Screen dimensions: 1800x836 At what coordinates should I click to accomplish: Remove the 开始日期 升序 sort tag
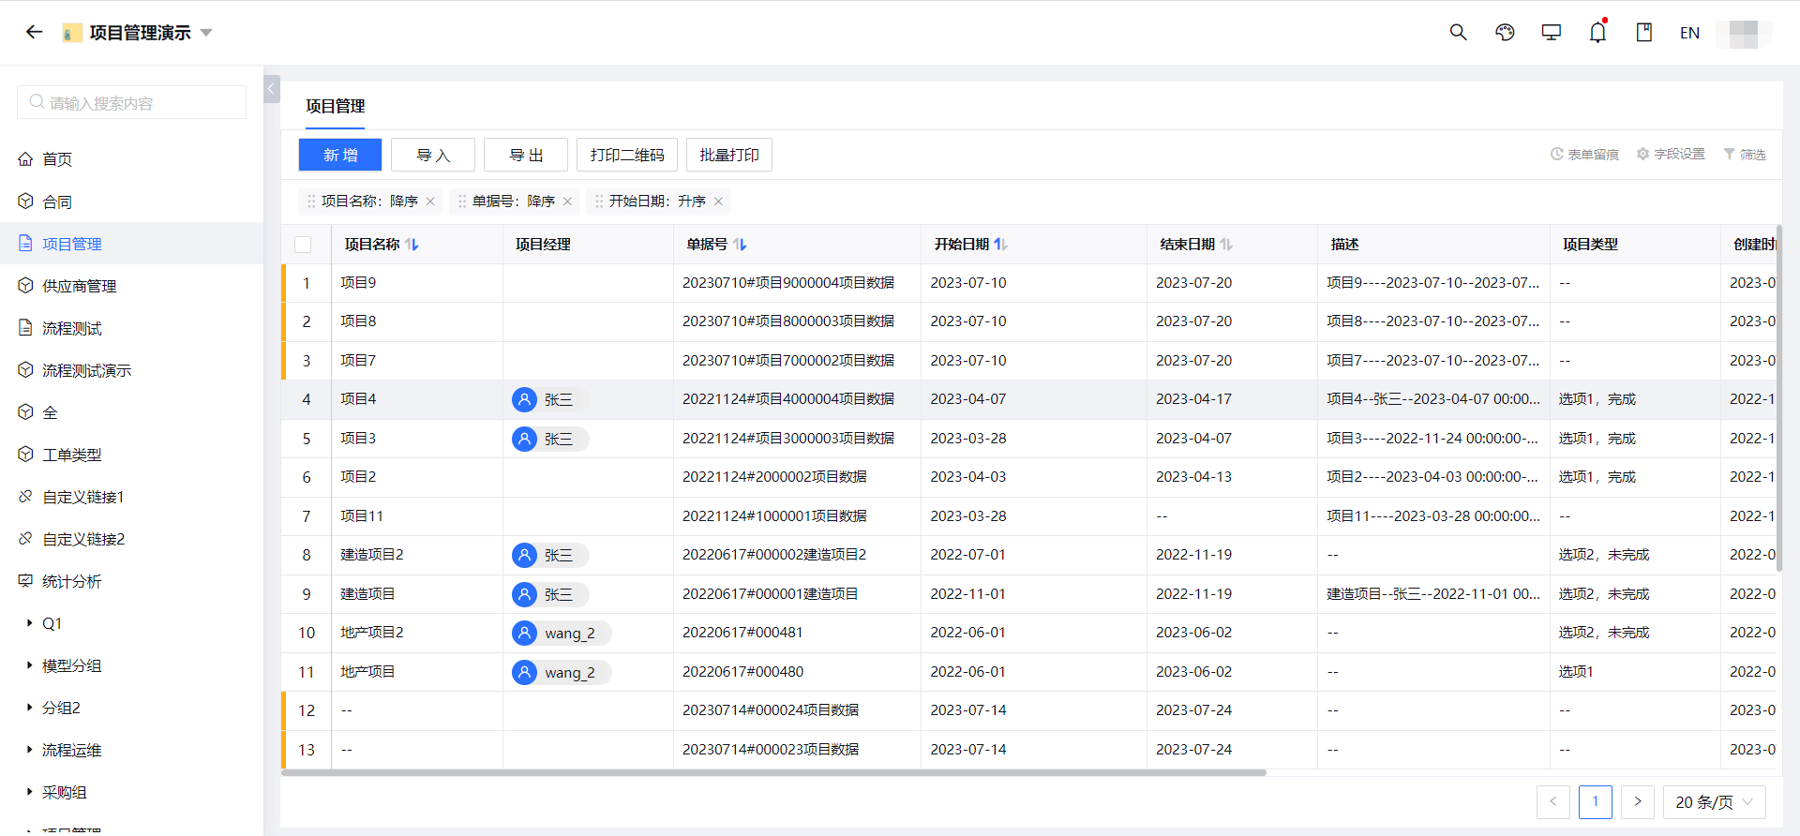(x=718, y=202)
